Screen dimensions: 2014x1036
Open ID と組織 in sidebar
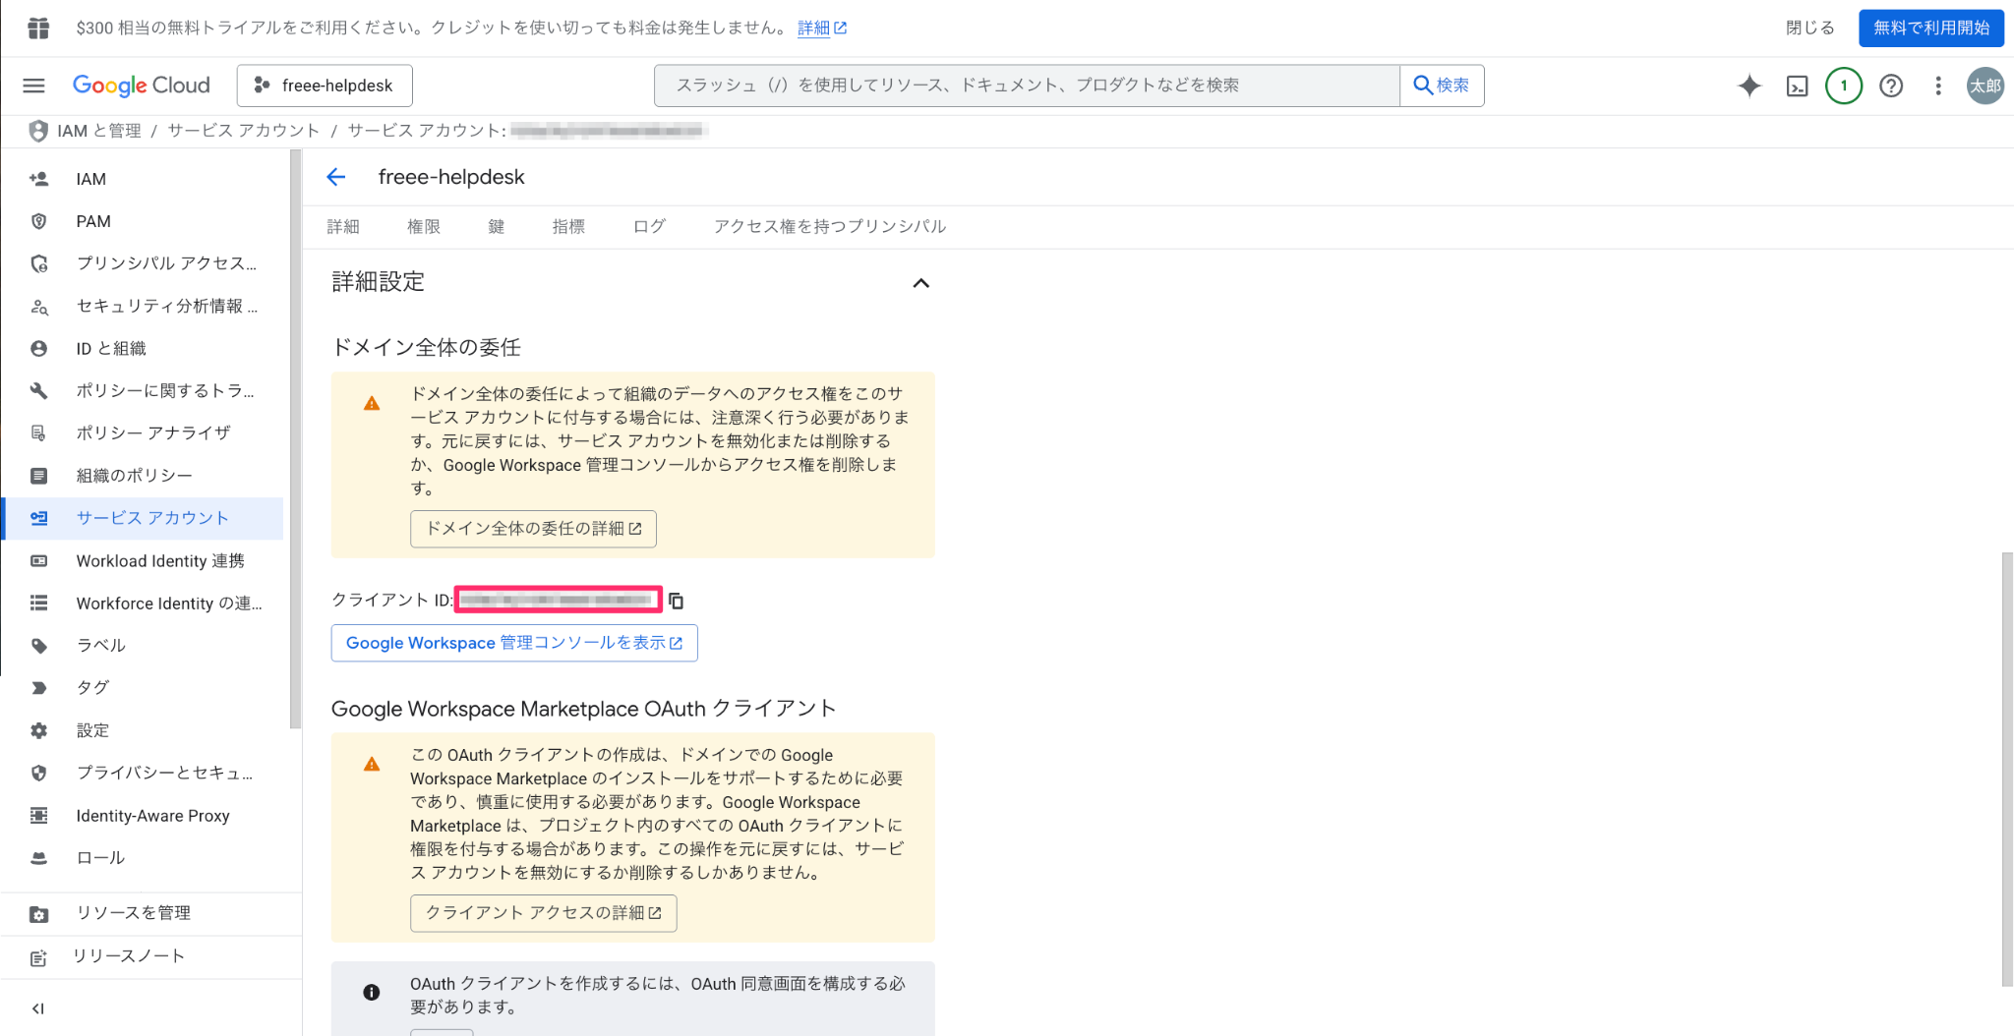(x=144, y=348)
